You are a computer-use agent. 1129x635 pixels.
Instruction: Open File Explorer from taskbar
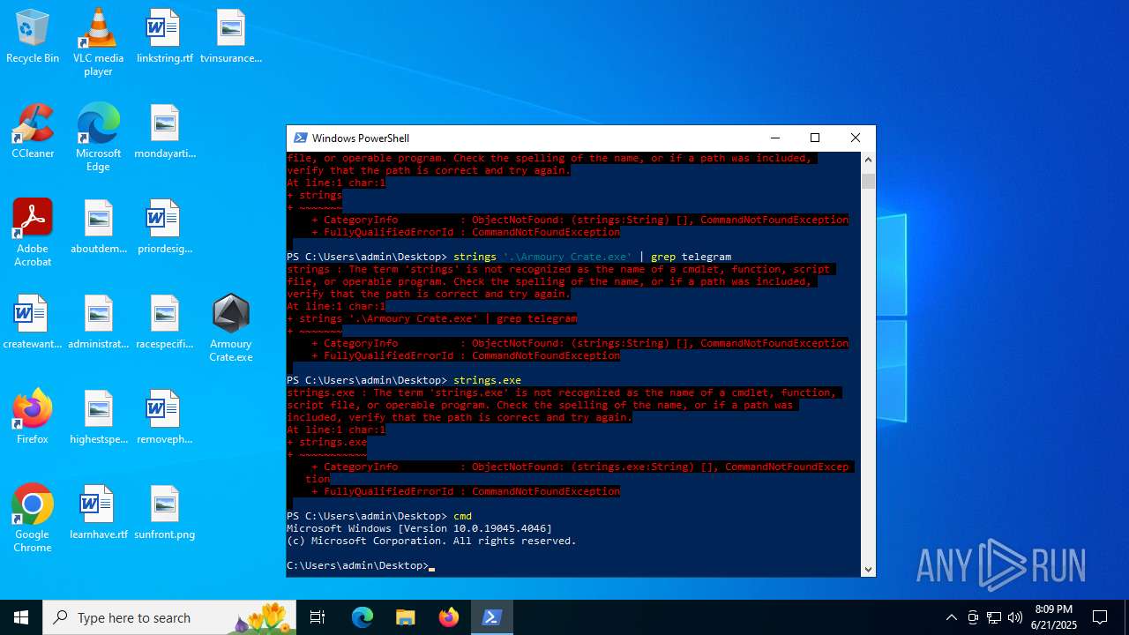click(405, 617)
